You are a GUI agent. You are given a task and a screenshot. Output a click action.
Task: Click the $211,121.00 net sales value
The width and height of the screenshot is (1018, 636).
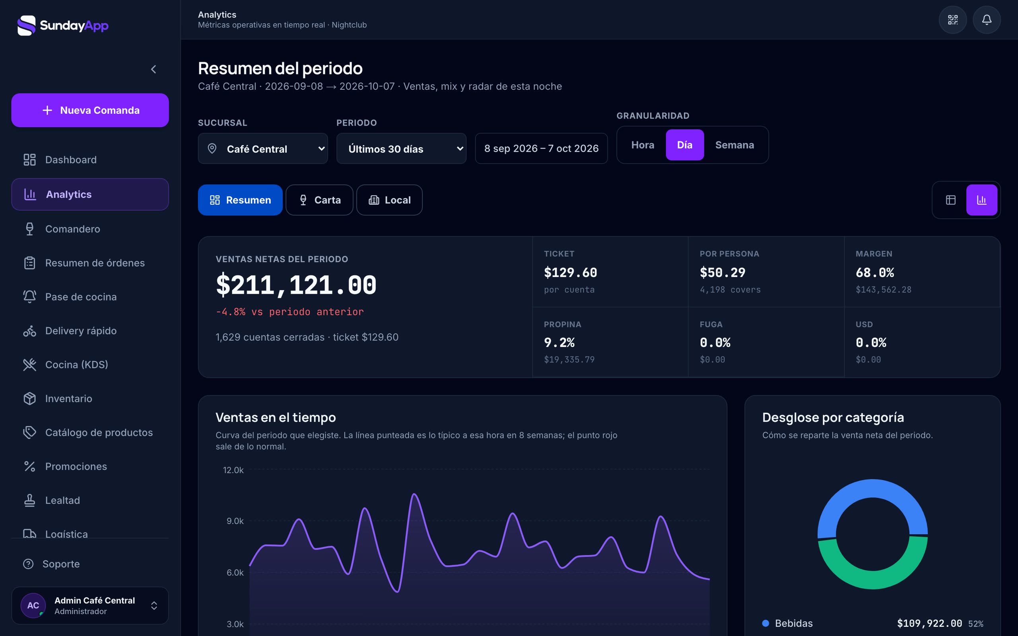click(x=296, y=285)
